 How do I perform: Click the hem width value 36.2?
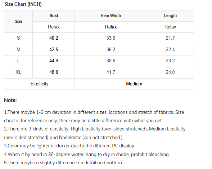pos(111,49)
